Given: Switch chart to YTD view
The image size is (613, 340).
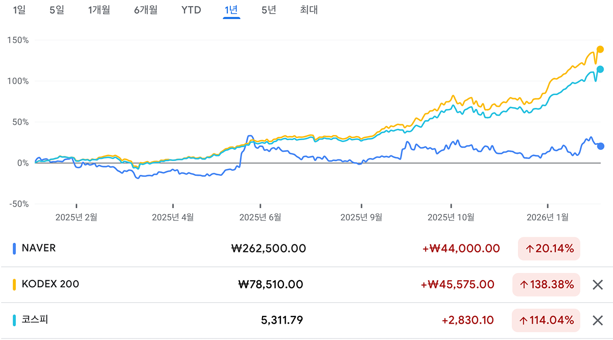Looking at the screenshot, I should click(x=192, y=10).
